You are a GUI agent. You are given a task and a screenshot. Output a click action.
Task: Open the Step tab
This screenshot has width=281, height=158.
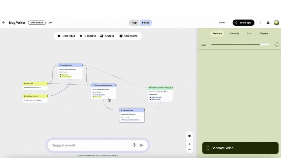click(250, 34)
